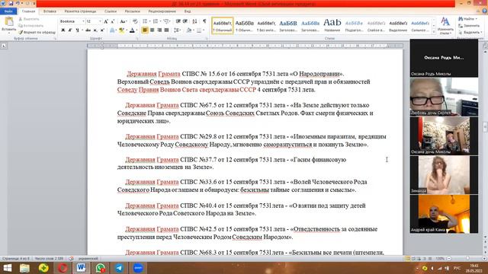Select Андрей край Кама video tile
The image size is (488, 274).
point(444,214)
